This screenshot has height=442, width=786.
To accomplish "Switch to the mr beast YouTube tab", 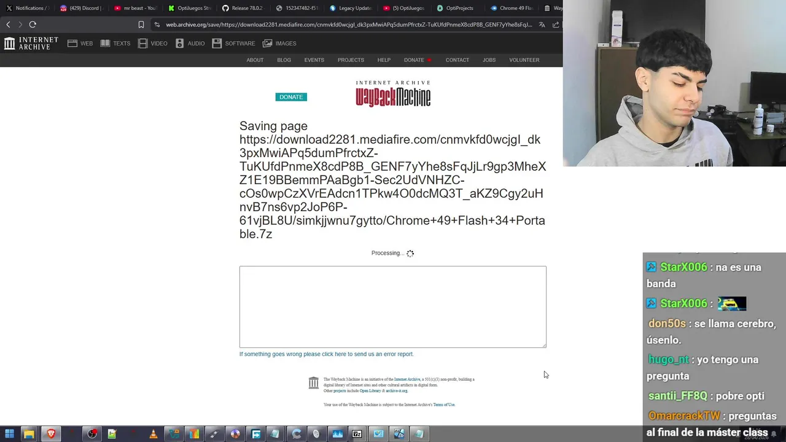I will point(135,8).
